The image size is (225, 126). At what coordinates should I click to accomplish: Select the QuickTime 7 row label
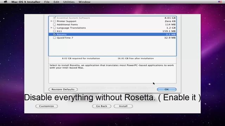click(65, 38)
